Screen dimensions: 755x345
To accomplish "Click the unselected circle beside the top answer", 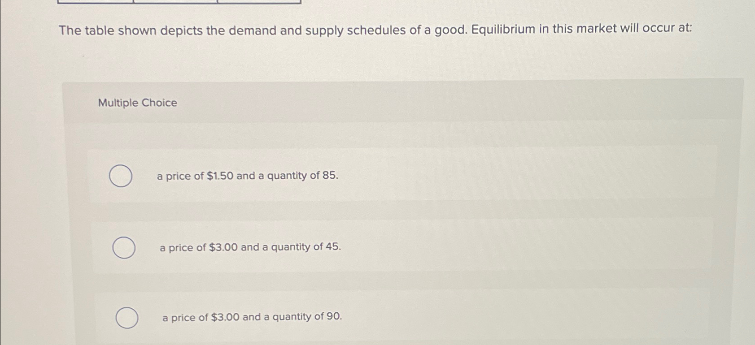I will (120, 177).
